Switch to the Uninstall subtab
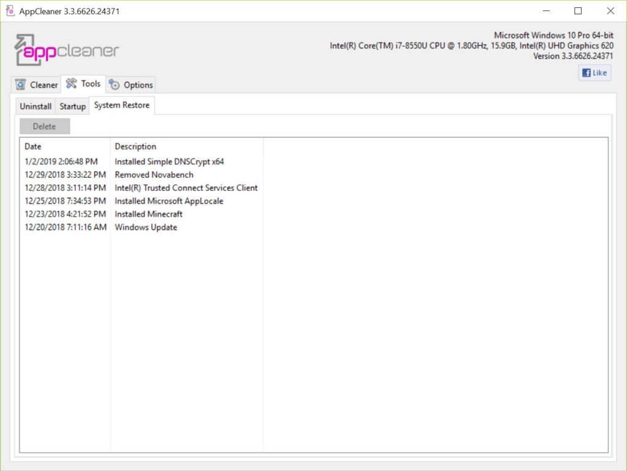 [x=36, y=107]
